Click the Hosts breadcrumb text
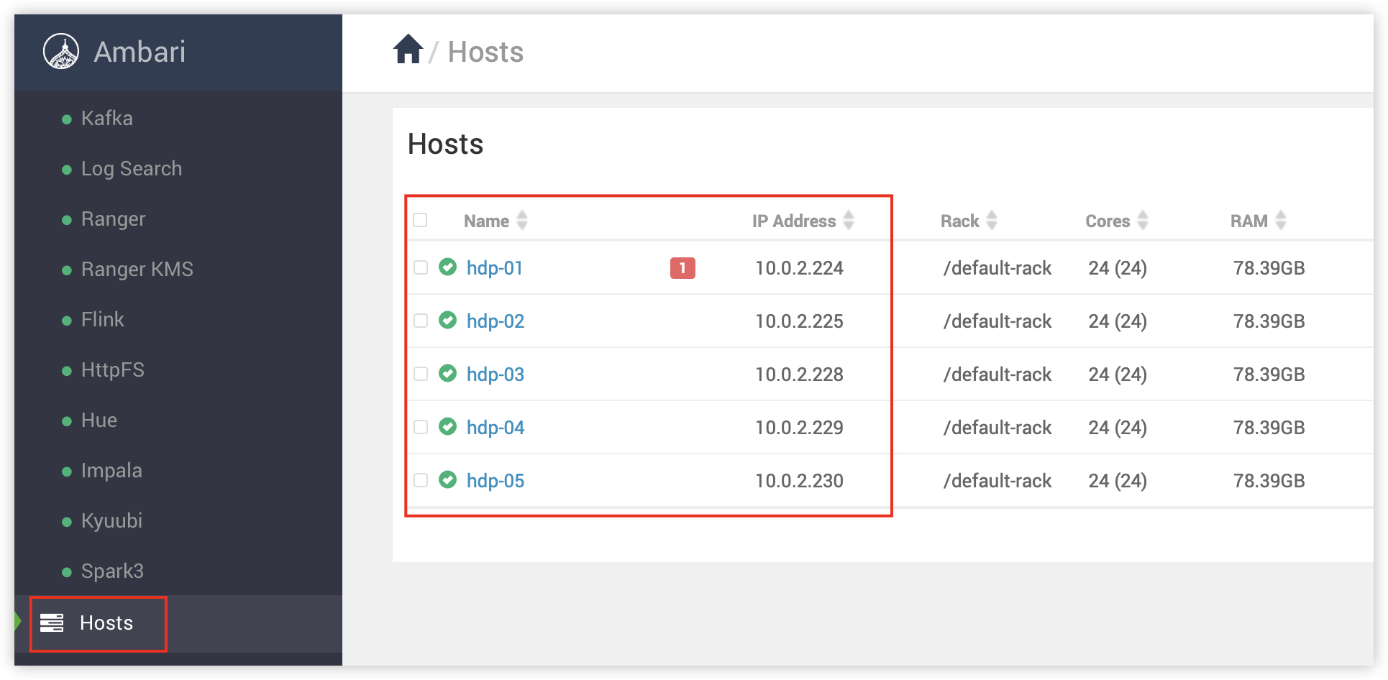 [x=485, y=50]
